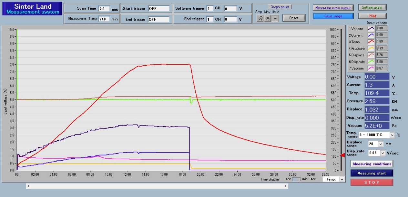Click the yellow Pressure trace color swatch
This screenshot has width=408, height=197.
pos(371,49)
